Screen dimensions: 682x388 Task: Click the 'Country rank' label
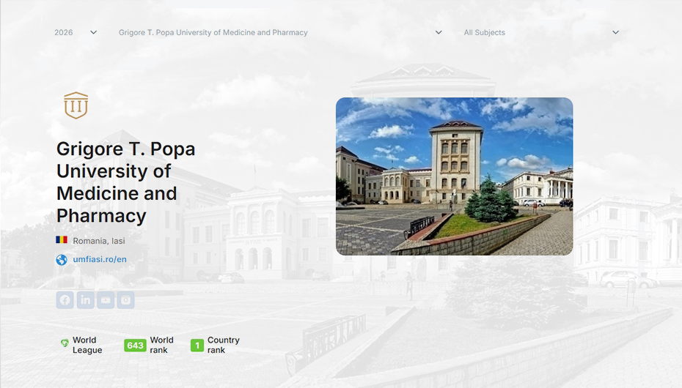(x=223, y=345)
